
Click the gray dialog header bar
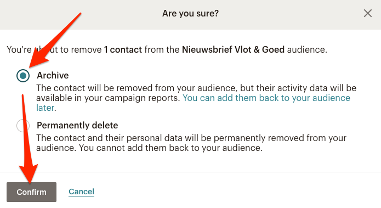pyautogui.click(x=191, y=15)
